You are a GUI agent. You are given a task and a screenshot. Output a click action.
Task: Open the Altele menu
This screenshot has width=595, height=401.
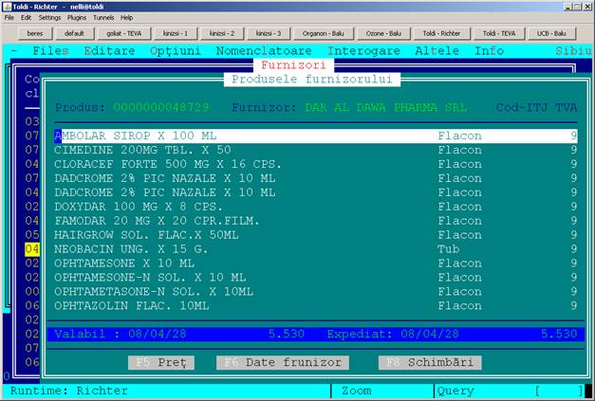437,51
